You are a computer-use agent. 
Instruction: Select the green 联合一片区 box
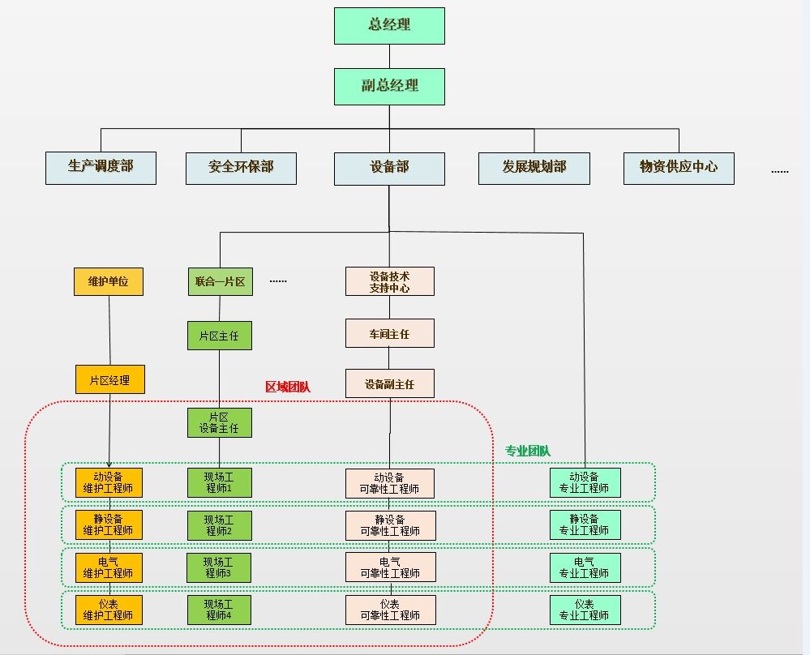pyautogui.click(x=221, y=281)
